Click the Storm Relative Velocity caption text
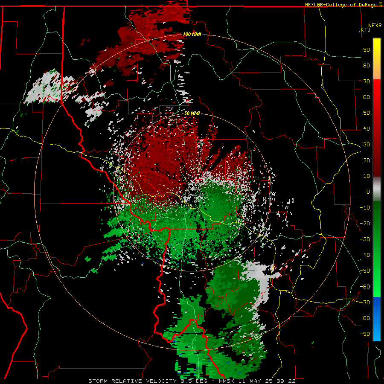This screenshot has width=384, height=384. point(192,381)
